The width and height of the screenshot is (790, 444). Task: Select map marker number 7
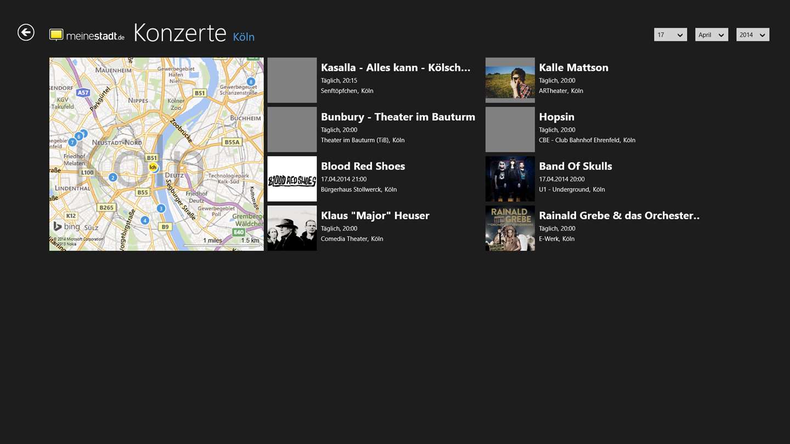tap(72, 142)
